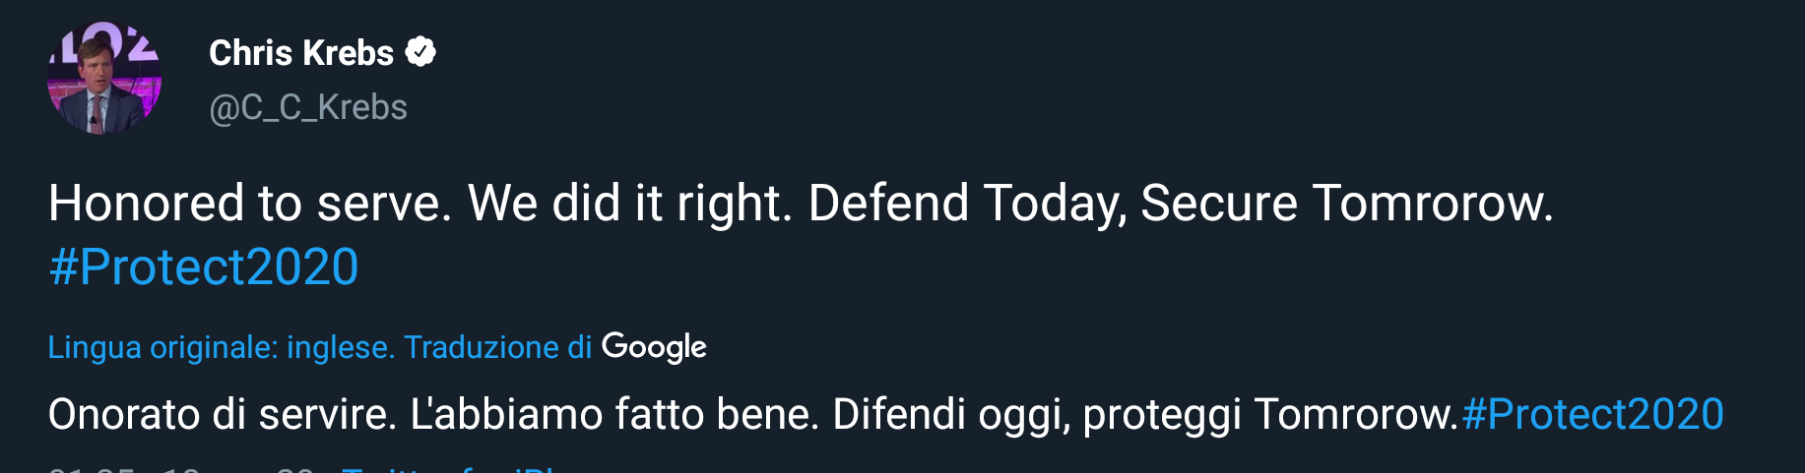Open #Protect2020 hashtag in Italian translation
1805x473 pixels.
[x=1592, y=414]
